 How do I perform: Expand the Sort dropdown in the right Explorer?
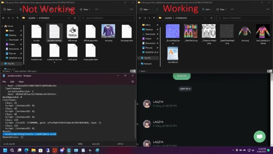[x=207, y=9]
